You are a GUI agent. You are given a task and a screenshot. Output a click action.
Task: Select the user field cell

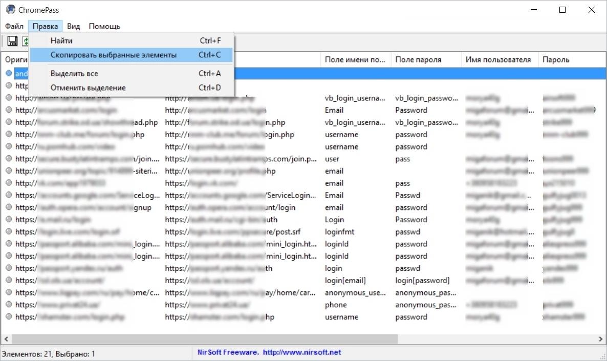click(x=332, y=159)
